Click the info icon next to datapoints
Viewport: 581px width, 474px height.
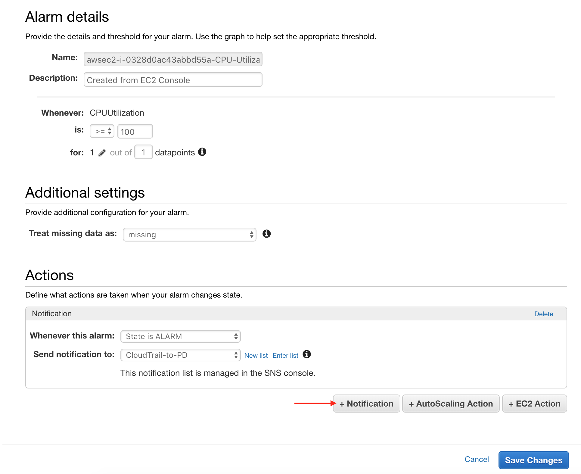[202, 152]
